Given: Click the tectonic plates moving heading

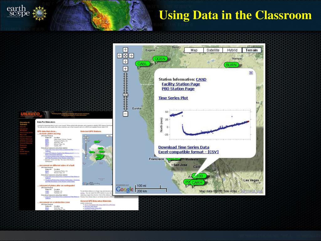Looking at the screenshot, I should [x=49, y=134].
